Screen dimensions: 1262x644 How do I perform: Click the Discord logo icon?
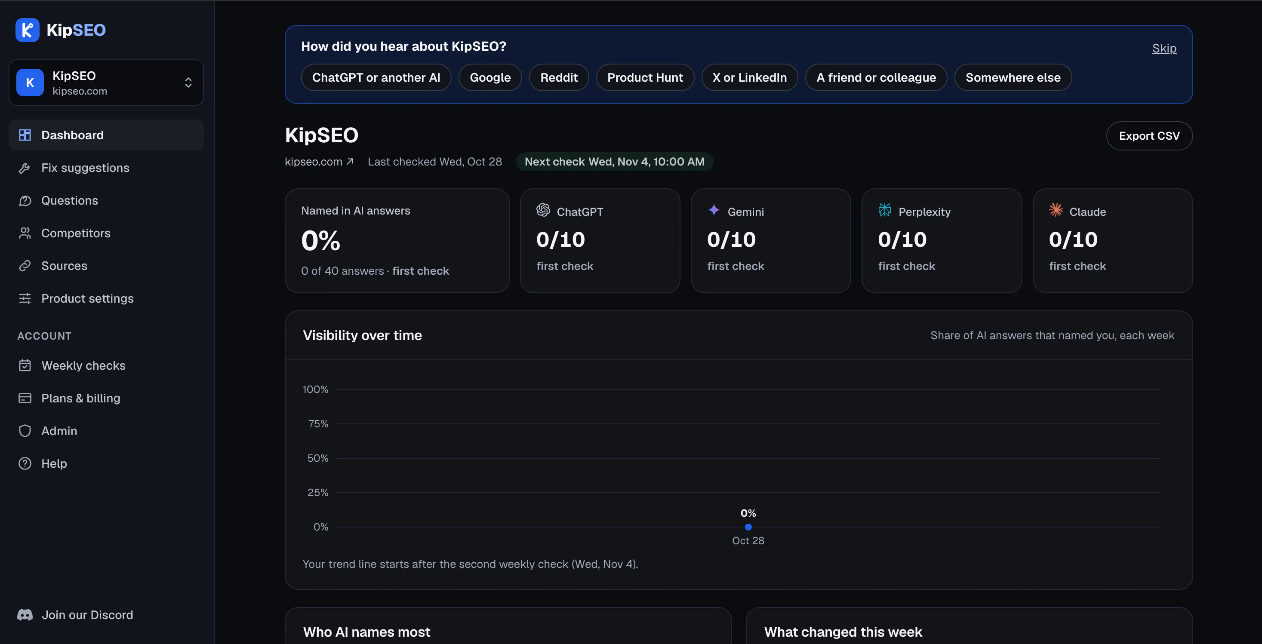coord(25,615)
